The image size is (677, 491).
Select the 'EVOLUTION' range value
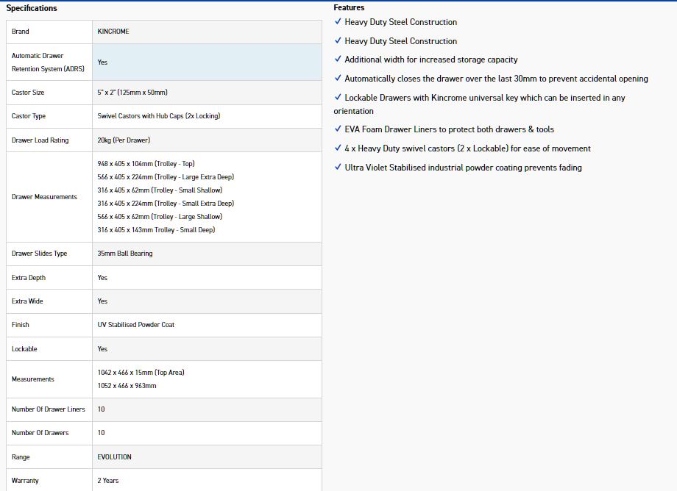click(114, 457)
